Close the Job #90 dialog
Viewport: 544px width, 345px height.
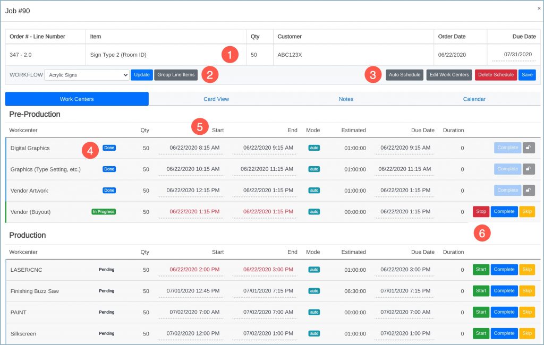click(x=538, y=8)
